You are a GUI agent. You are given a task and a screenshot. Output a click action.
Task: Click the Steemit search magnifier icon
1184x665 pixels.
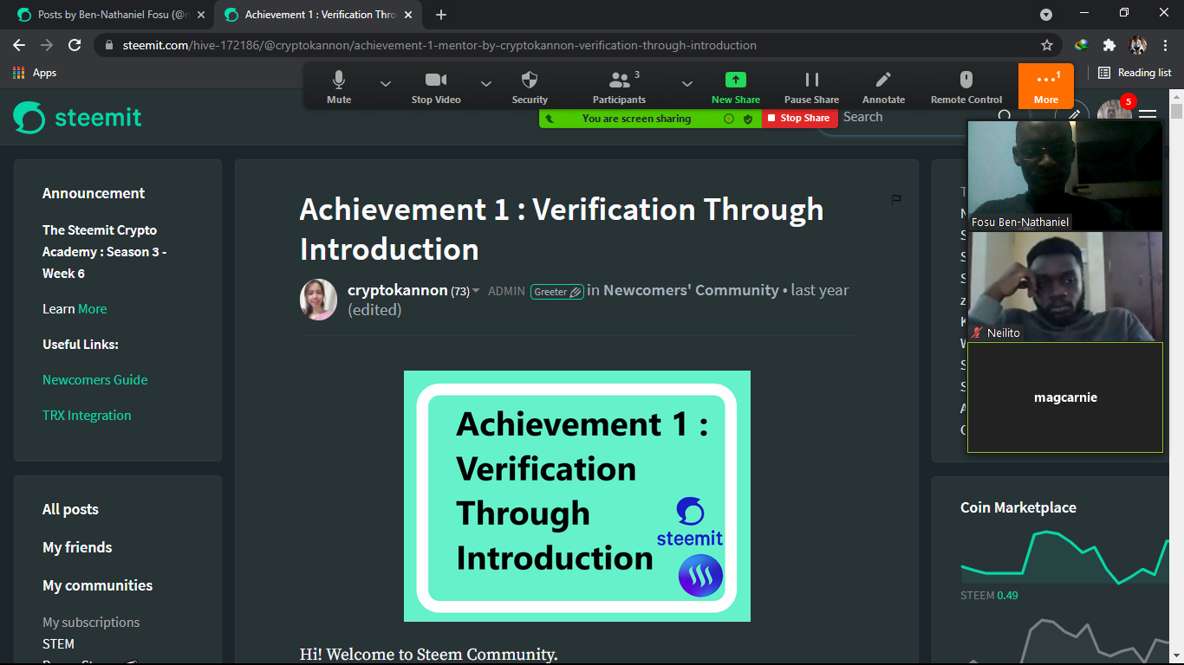click(1005, 117)
